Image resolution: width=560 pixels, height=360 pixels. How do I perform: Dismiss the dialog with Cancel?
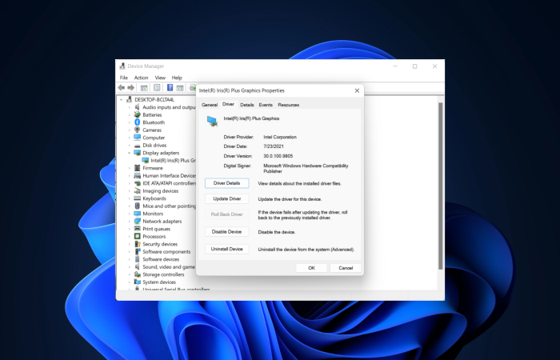click(346, 268)
